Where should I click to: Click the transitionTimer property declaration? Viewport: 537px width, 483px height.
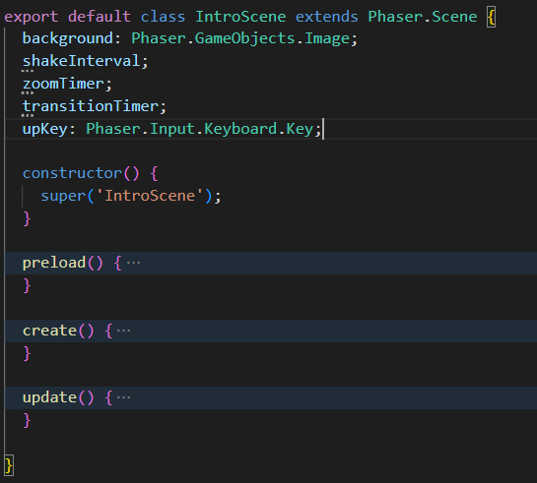click(90, 106)
